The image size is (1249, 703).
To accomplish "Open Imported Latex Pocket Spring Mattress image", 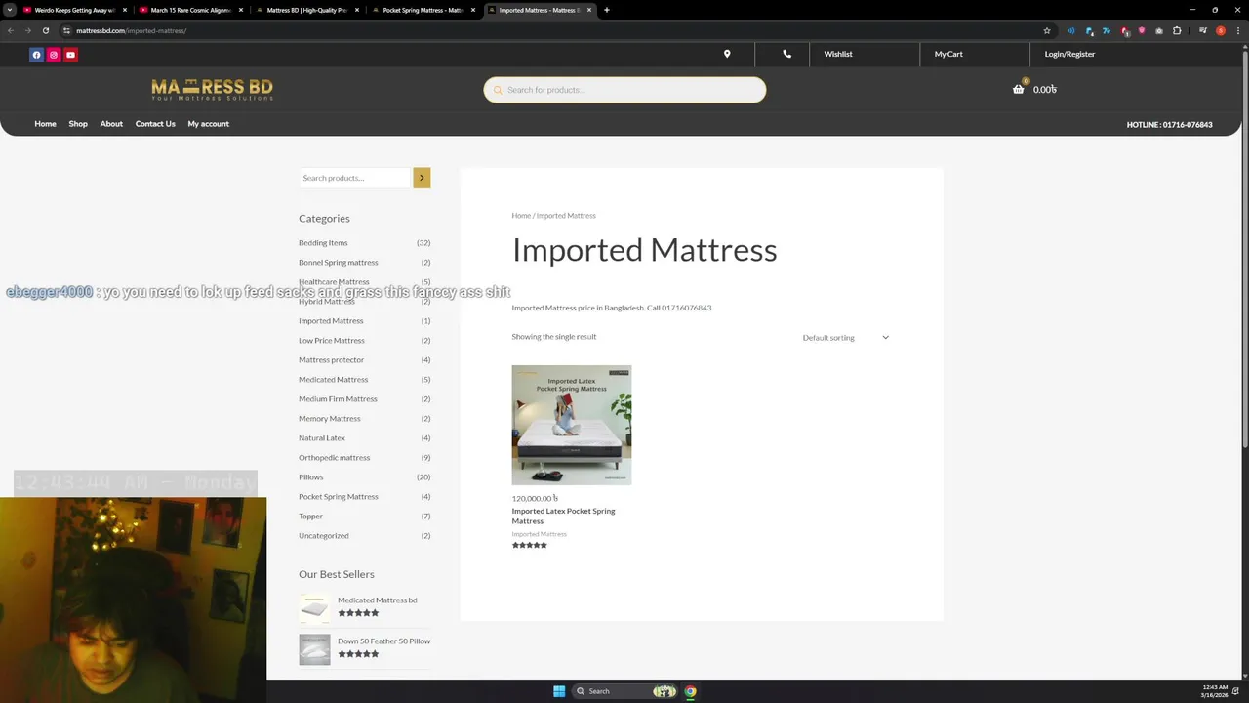I will tap(572, 425).
